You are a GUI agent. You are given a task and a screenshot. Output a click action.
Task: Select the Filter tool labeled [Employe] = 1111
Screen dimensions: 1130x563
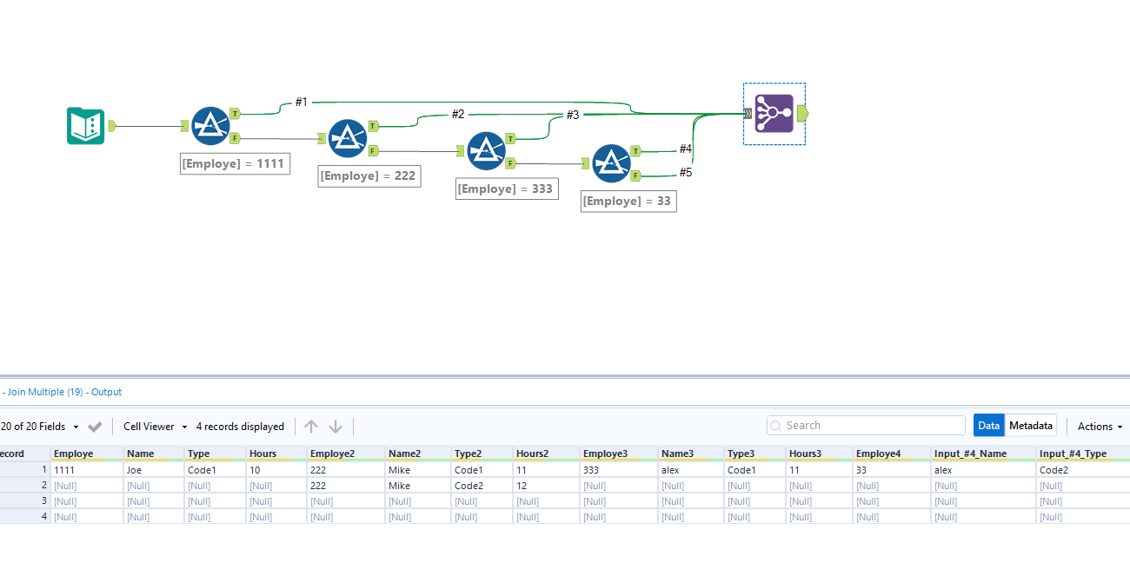pos(209,125)
